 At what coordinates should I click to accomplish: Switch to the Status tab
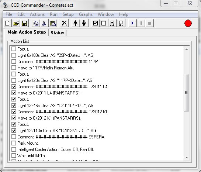point(57,33)
